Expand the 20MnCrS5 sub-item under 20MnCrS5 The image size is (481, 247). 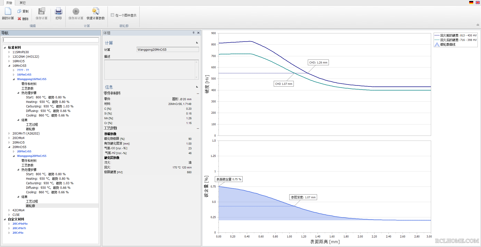click(x=14, y=151)
